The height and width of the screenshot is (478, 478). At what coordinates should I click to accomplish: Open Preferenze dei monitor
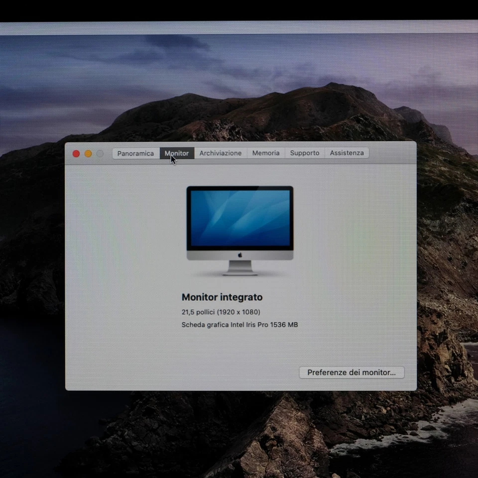pyautogui.click(x=351, y=372)
